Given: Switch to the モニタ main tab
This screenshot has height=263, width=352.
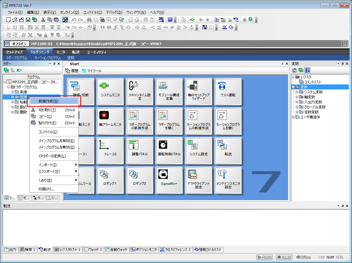Looking at the screenshot, I should [x=61, y=52].
